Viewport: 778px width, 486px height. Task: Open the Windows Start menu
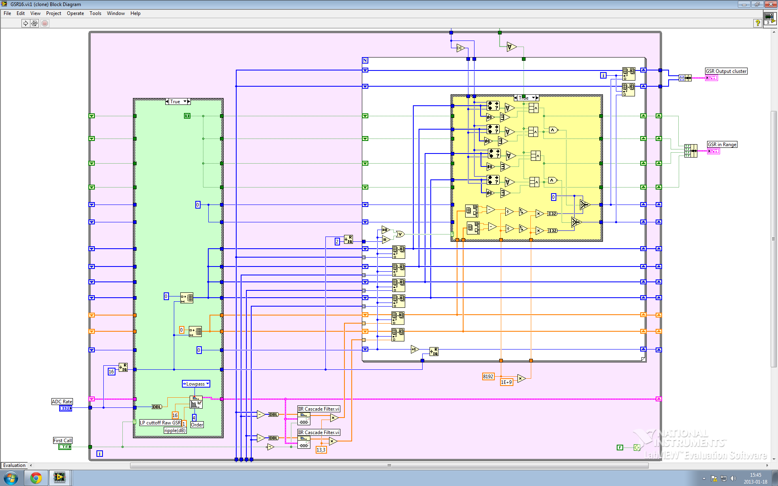11,478
